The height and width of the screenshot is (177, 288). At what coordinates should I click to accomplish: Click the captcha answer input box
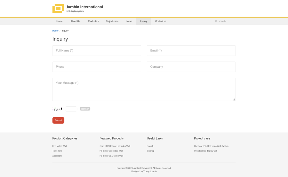tap(71, 109)
